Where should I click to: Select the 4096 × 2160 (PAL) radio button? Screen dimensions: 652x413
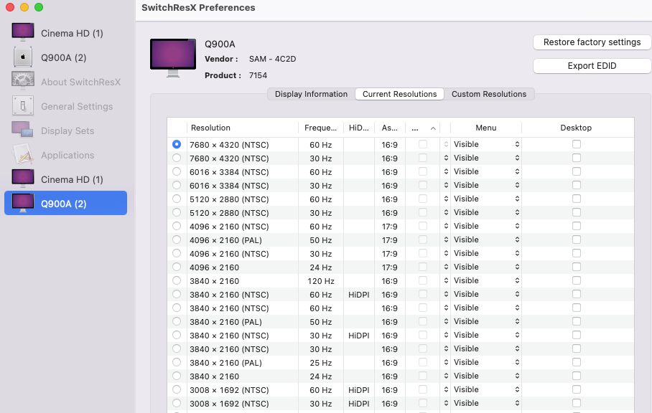(x=177, y=239)
